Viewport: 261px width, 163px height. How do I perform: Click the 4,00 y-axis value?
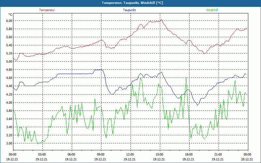click(x=9, y=102)
